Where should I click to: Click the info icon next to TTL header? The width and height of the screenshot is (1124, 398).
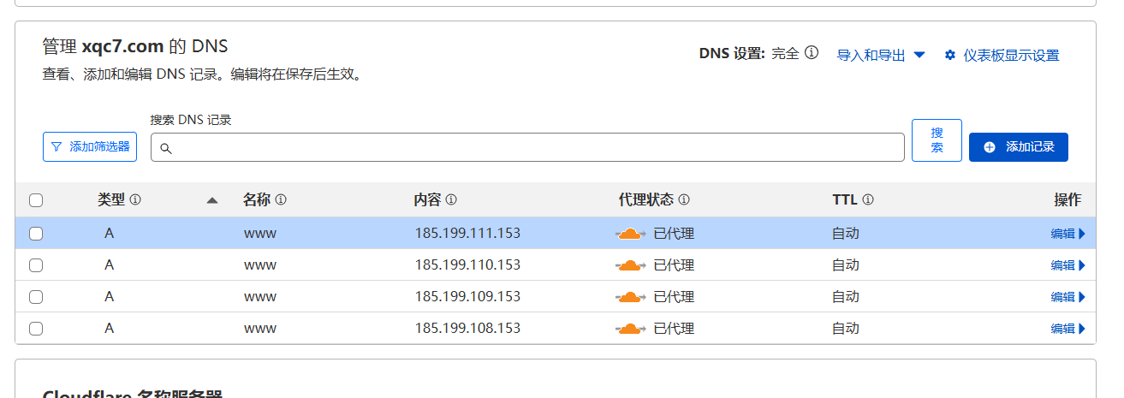click(868, 199)
